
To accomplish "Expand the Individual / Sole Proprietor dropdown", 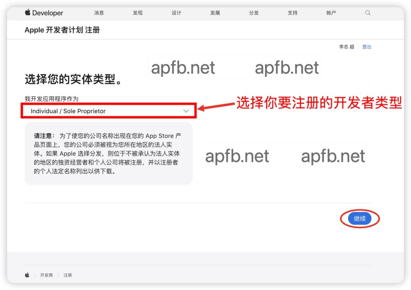I will tap(109, 111).
